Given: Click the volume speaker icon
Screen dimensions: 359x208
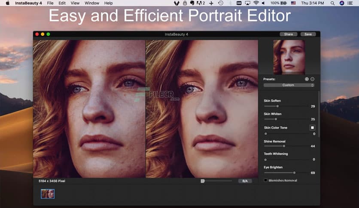Looking at the screenshot, I should click(263, 3).
